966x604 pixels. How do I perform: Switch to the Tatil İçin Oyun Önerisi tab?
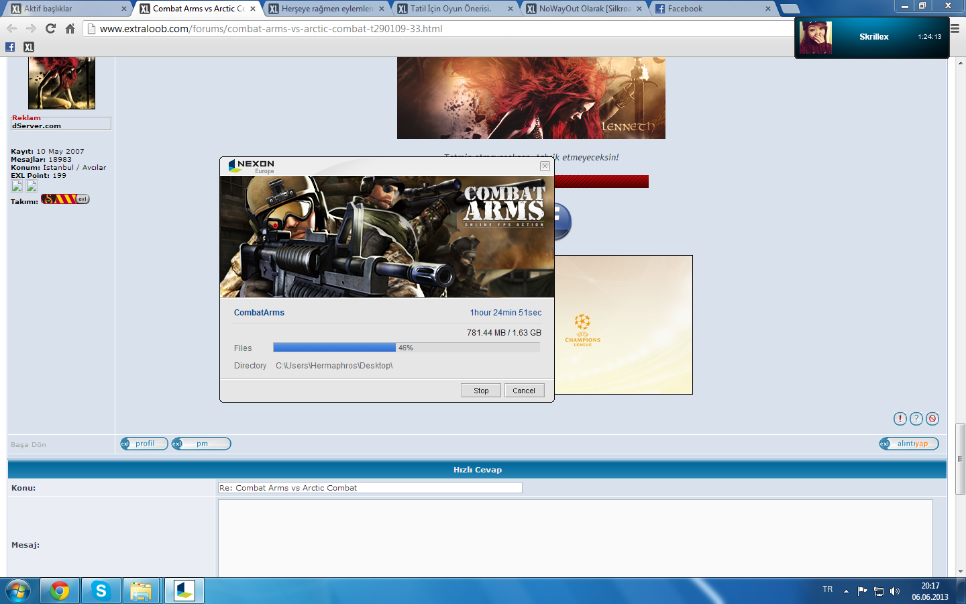455,9
